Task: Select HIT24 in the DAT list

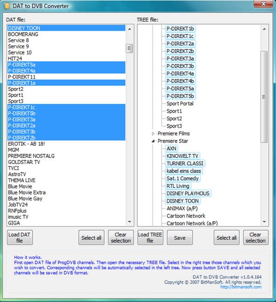Action: click(x=66, y=59)
